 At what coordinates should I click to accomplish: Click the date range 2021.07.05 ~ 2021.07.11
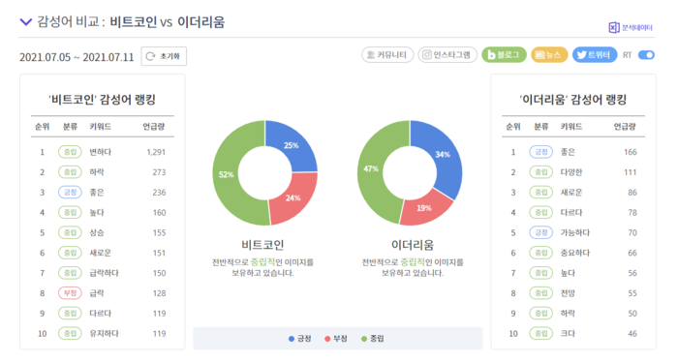pos(77,57)
